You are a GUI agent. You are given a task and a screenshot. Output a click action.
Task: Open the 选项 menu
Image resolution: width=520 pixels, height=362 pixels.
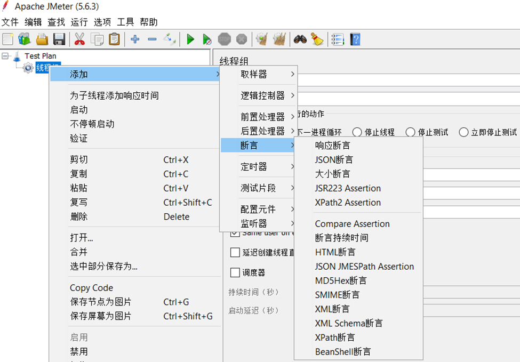[102, 22]
